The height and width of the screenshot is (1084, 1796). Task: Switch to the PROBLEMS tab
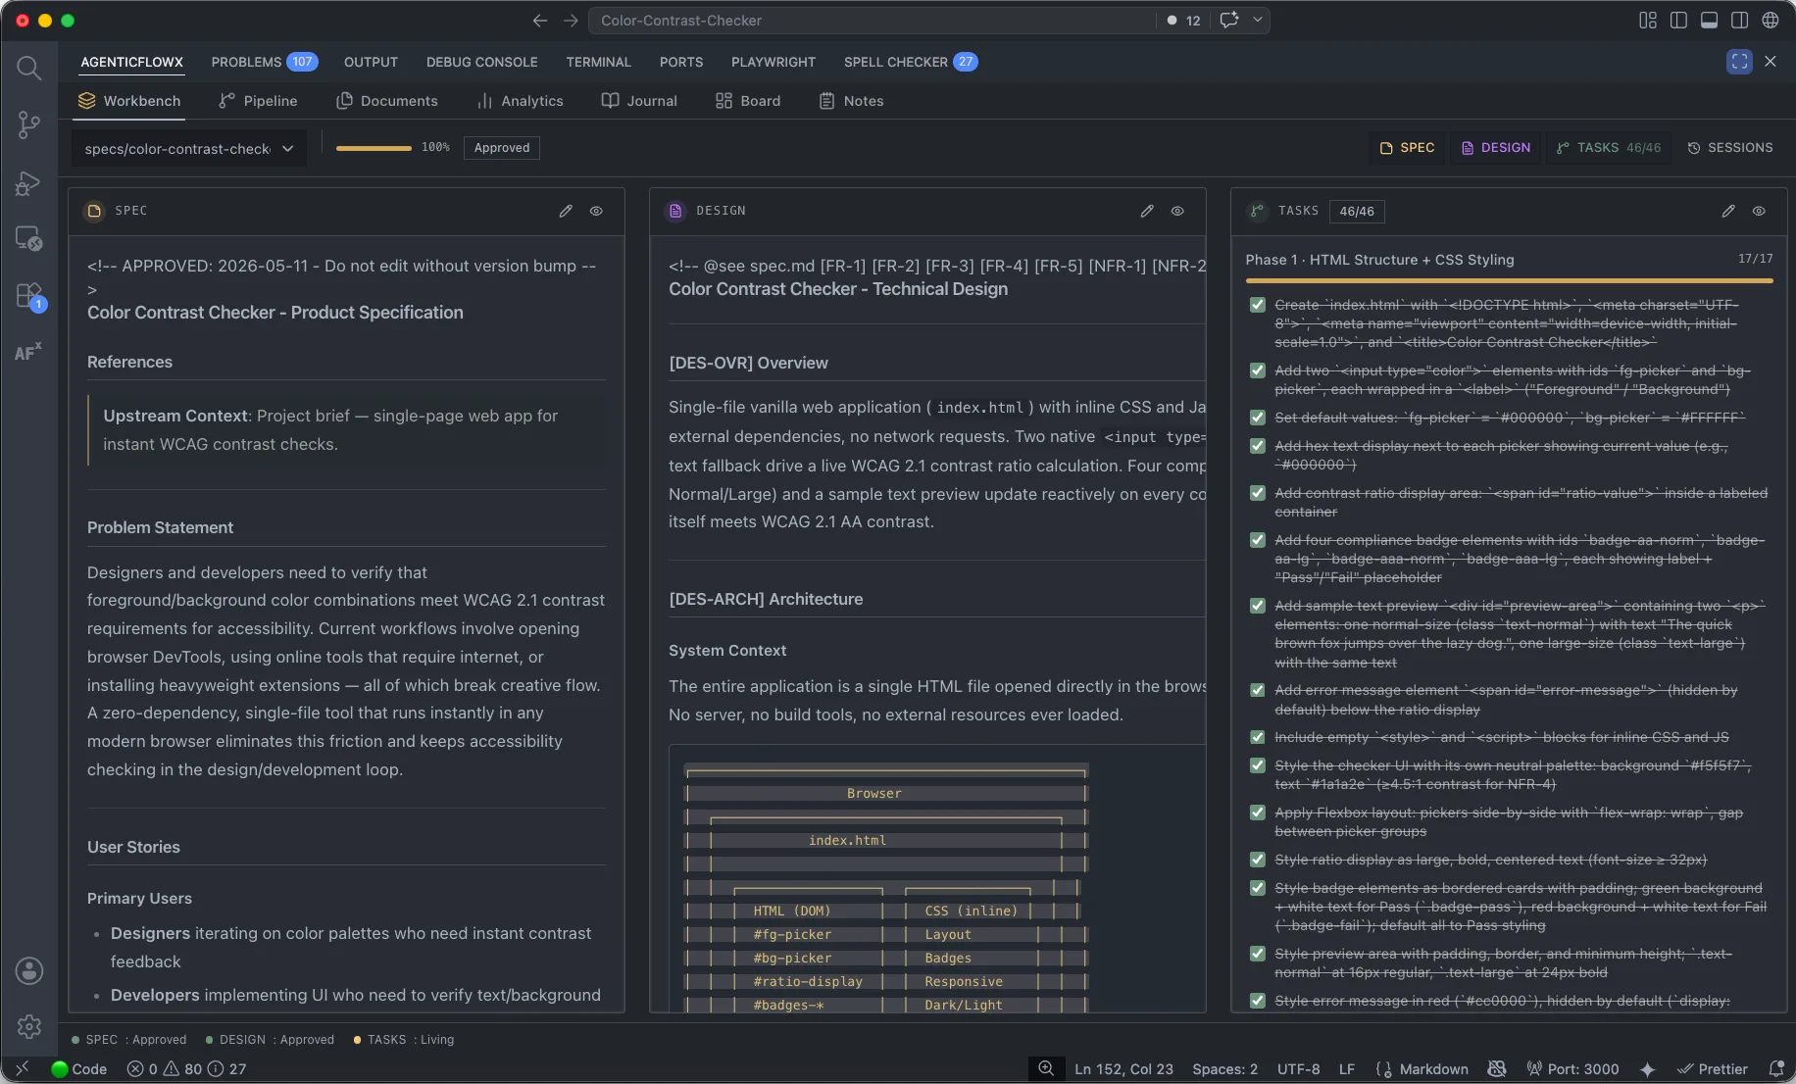point(264,62)
